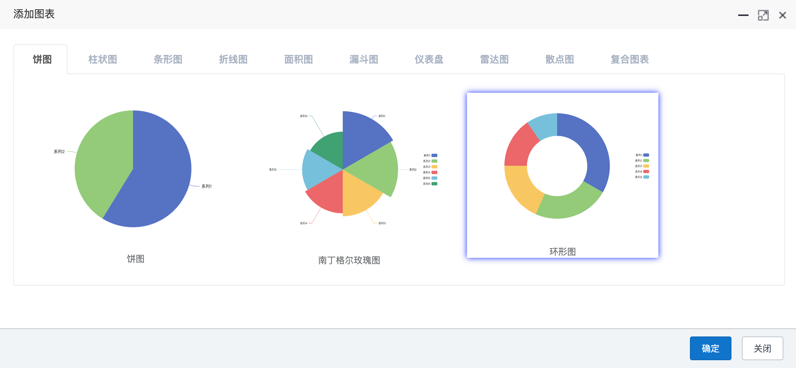
Task: Click the 系列5 label on the rose chart
Action: pos(273,170)
